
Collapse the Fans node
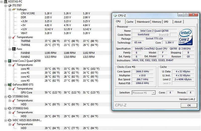(x=10, y=49)
